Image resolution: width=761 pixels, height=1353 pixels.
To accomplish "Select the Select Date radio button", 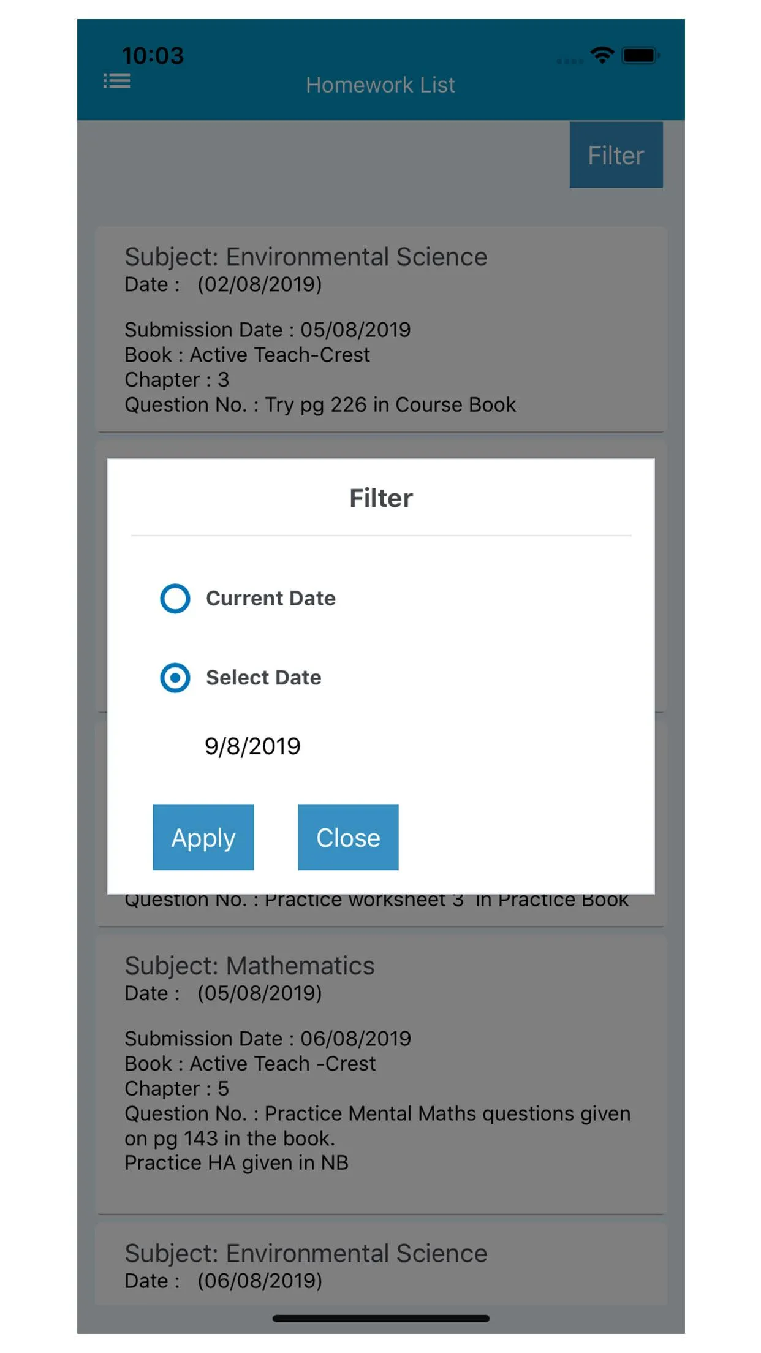I will 175,678.
